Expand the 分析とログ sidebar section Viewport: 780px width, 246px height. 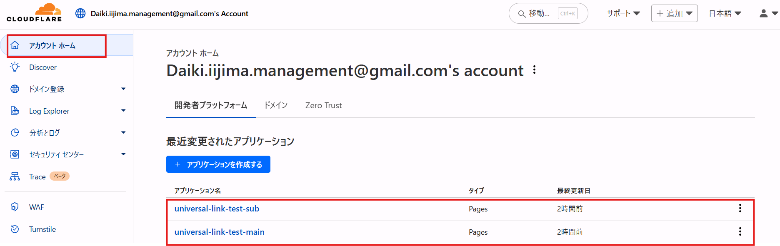(123, 132)
